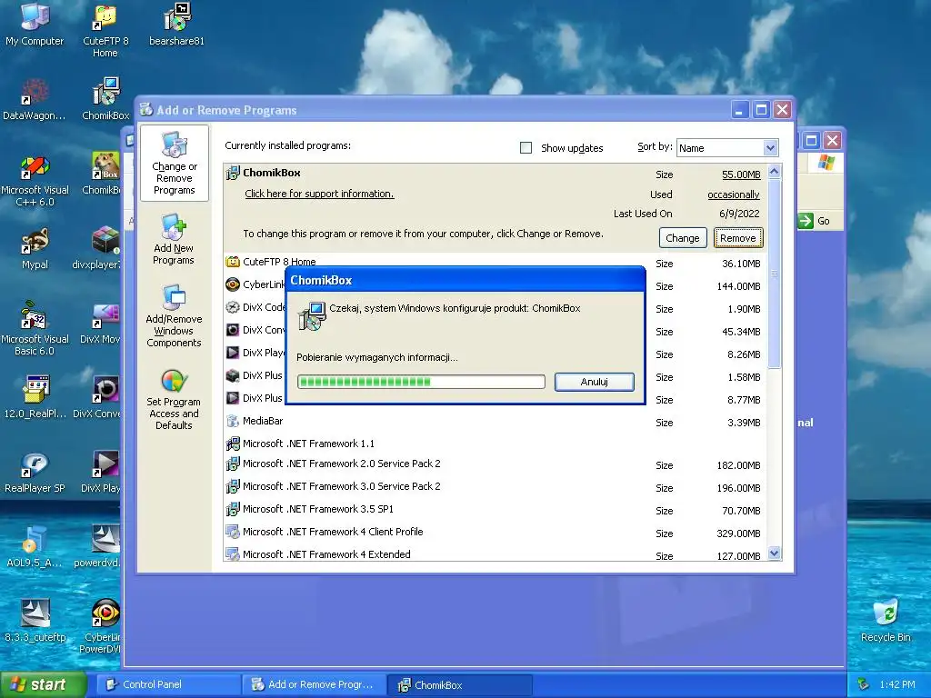Select Microsoft Visual C++ 6.0 desktop icon
The height and width of the screenshot is (698, 931).
pyautogui.click(x=35, y=179)
